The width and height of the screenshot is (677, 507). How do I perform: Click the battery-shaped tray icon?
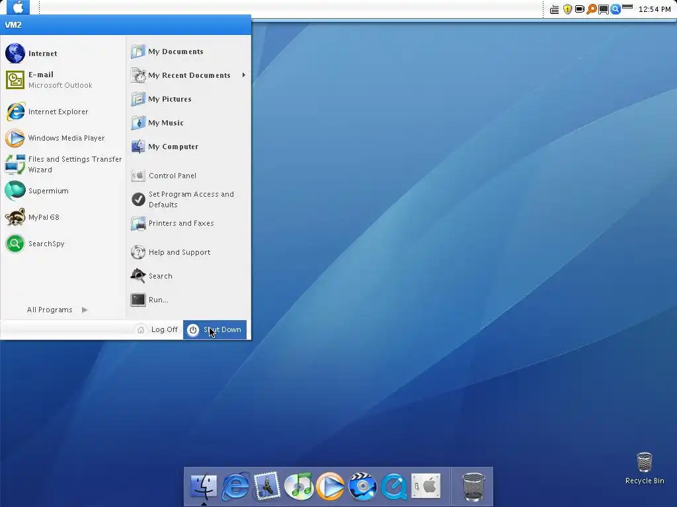click(579, 9)
